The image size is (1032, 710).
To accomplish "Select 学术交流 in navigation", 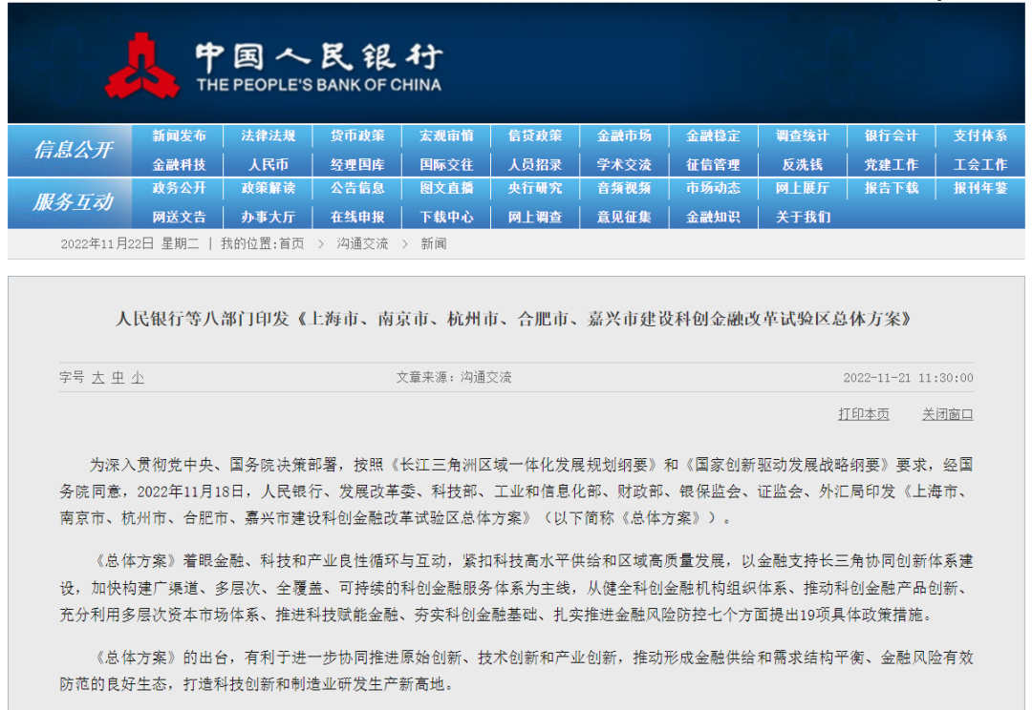I will tap(624, 165).
